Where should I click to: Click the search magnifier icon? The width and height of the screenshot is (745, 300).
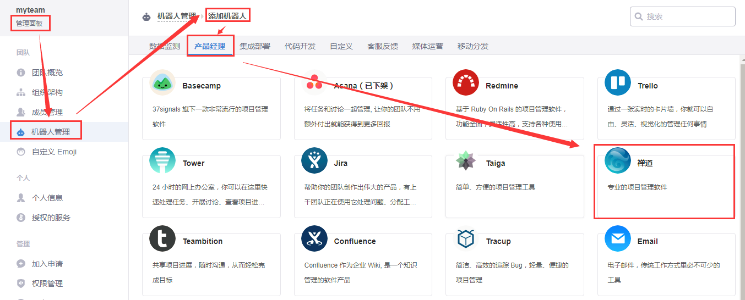pos(639,16)
